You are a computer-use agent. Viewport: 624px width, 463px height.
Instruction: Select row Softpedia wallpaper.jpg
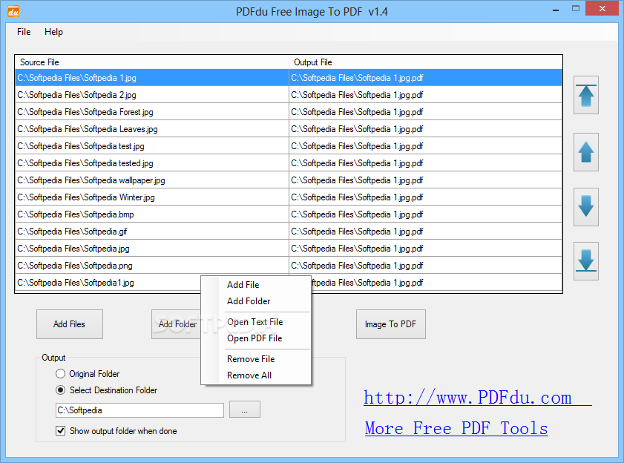coord(152,180)
